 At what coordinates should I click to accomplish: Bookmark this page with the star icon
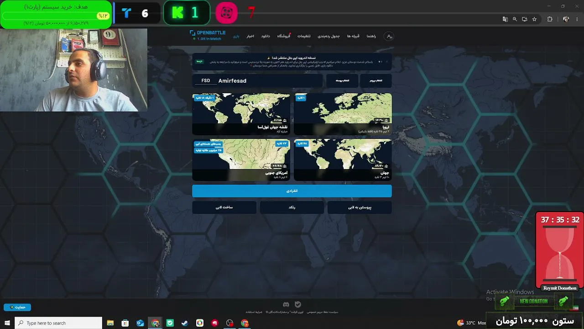pos(534,19)
